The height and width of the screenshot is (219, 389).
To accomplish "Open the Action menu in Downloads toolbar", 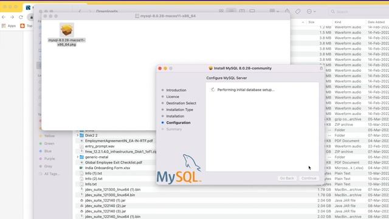I will (x=311, y=12).
